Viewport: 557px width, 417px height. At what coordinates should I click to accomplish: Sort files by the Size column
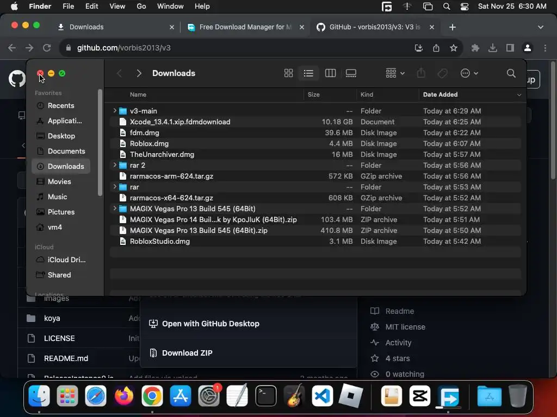pos(314,94)
